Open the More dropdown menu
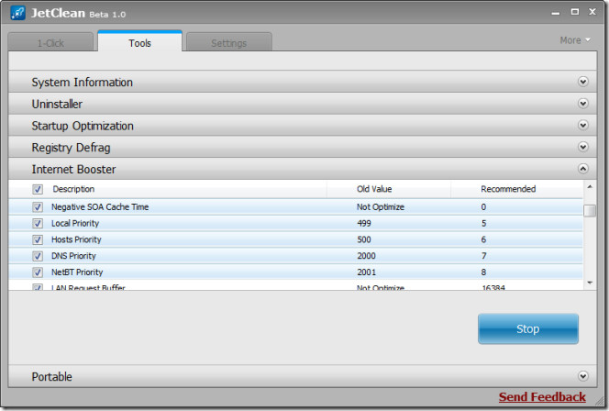The height and width of the screenshot is (411, 609). [x=575, y=40]
